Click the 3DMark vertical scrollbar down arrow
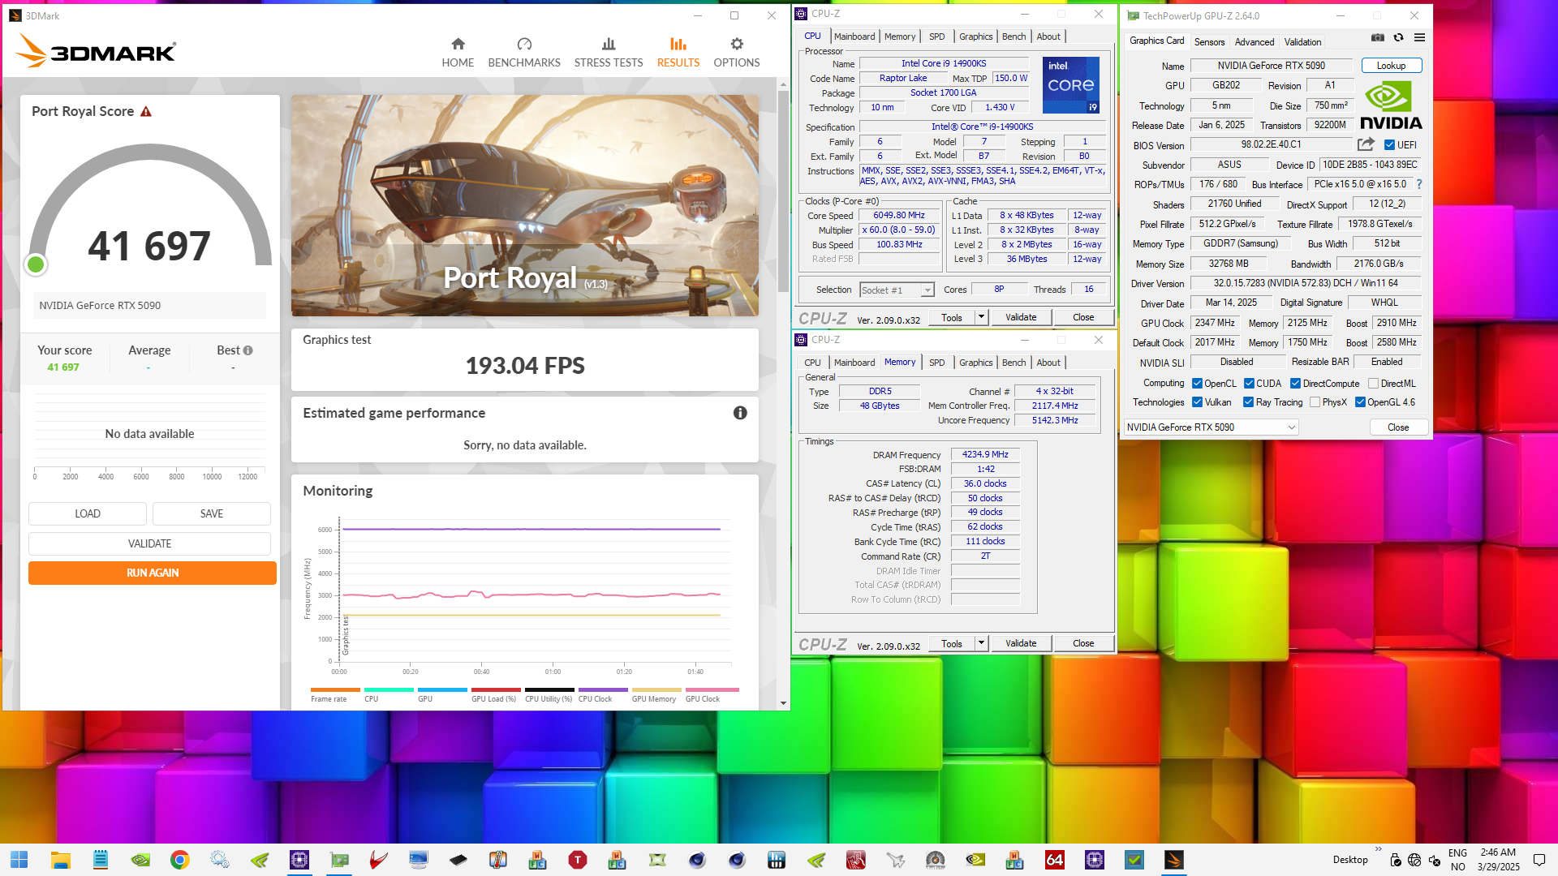The image size is (1558, 876). (x=783, y=703)
